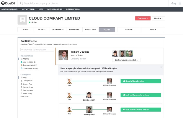This screenshot has height=118, width=183.
Task: Click the DueDil logo
Action: pyautogui.click(x=8, y=3)
